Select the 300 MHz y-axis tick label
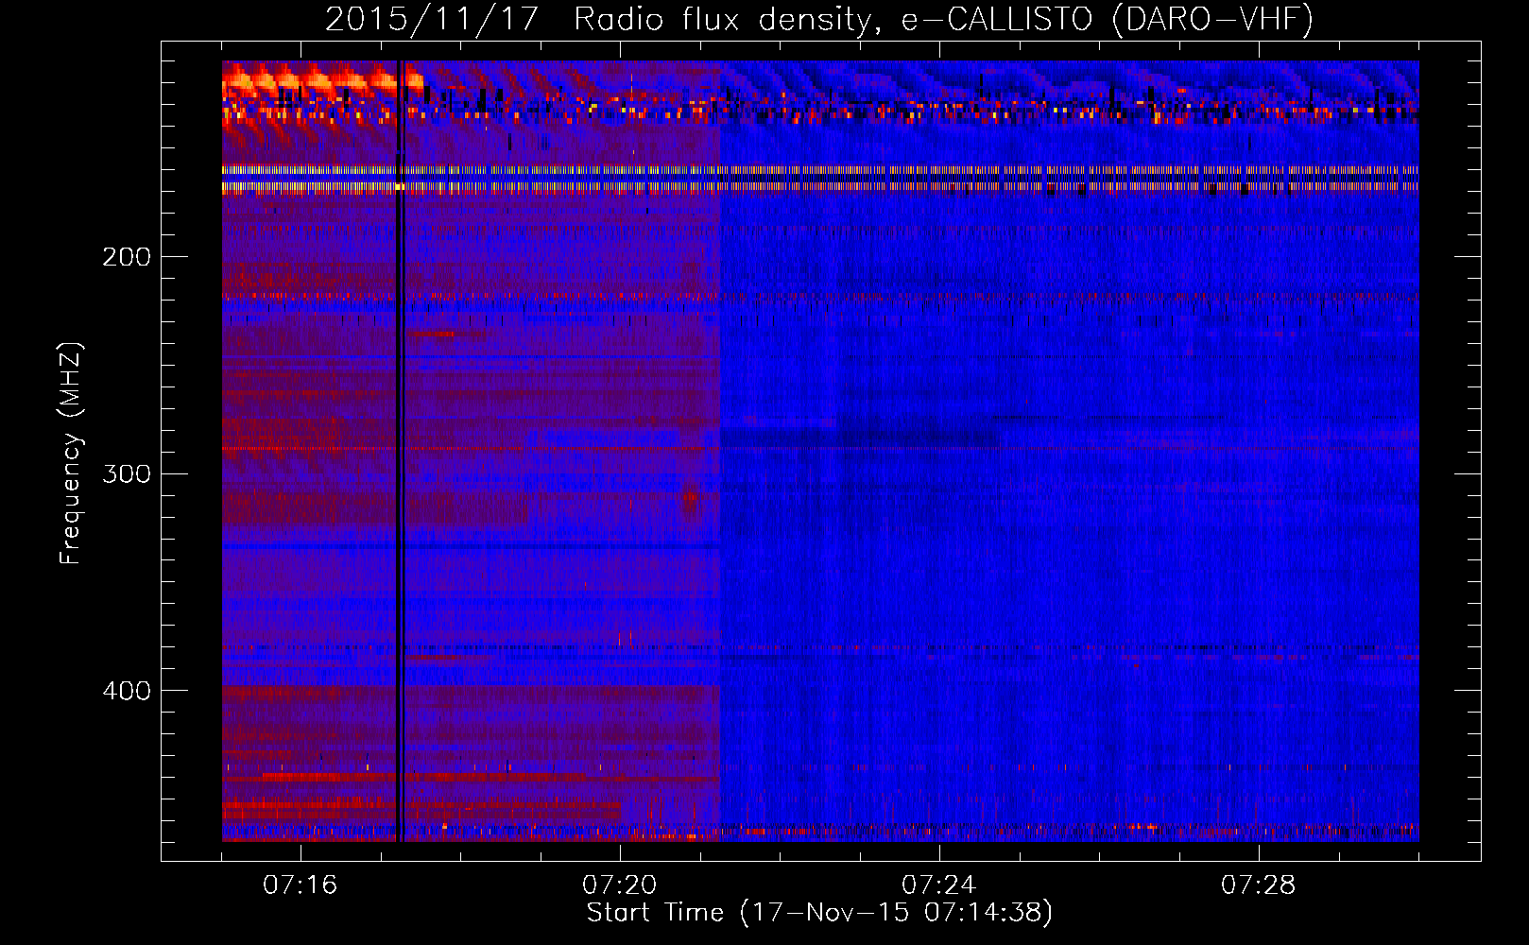 coord(127,473)
